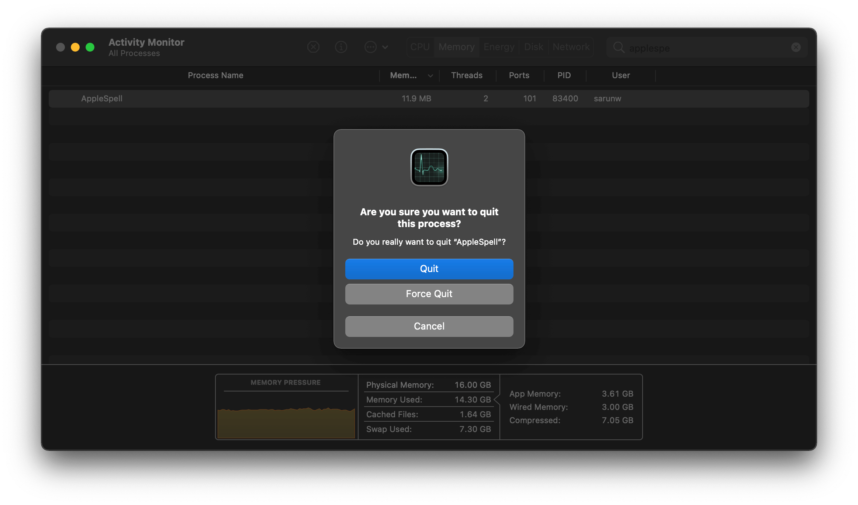This screenshot has width=858, height=505.
Task: Select the Network tab
Action: (571, 47)
